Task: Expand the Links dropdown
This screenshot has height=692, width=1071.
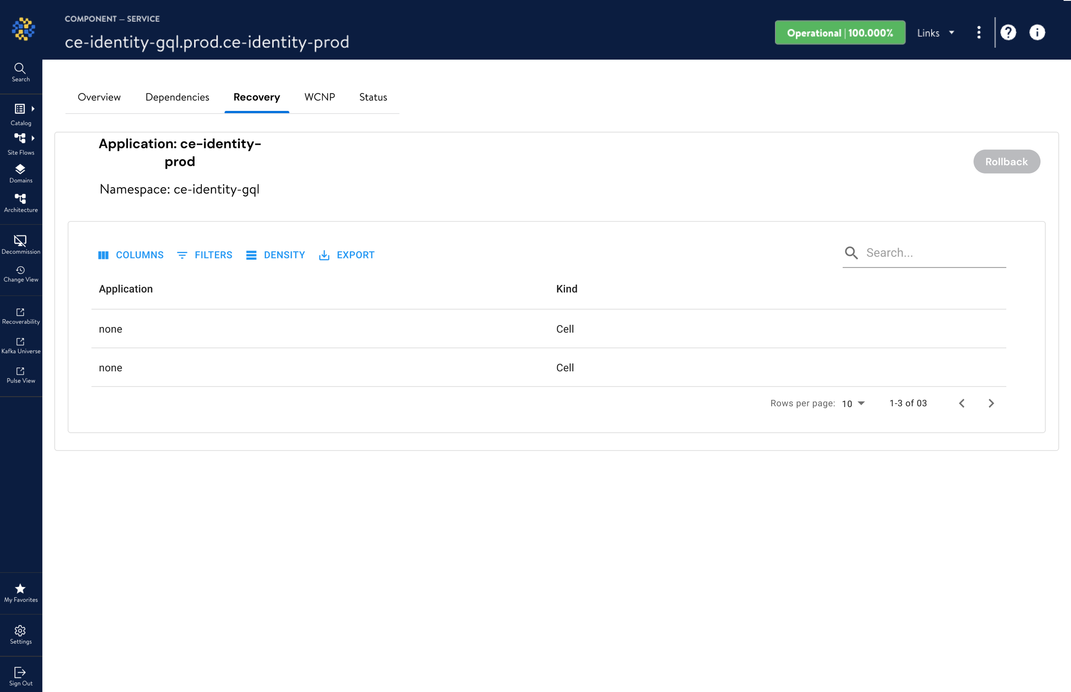Action: click(x=935, y=33)
